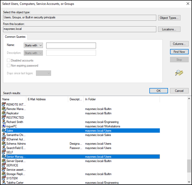Click the search results vertical scrollbar thumb
This screenshot has height=185, width=192.
coord(189,166)
